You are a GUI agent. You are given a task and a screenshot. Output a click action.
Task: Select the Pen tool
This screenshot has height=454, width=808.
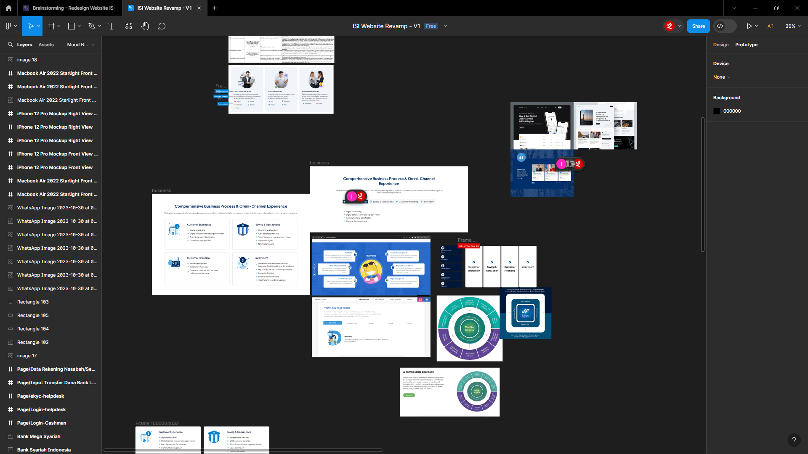pyautogui.click(x=91, y=26)
